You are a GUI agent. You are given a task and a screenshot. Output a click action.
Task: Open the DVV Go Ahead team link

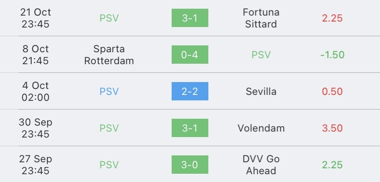point(261,165)
